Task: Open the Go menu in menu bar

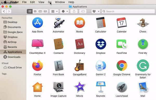Action: point(50,2)
